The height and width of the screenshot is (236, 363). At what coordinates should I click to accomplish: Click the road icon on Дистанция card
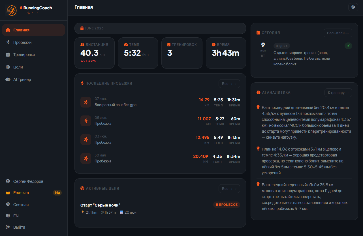pos(82,44)
